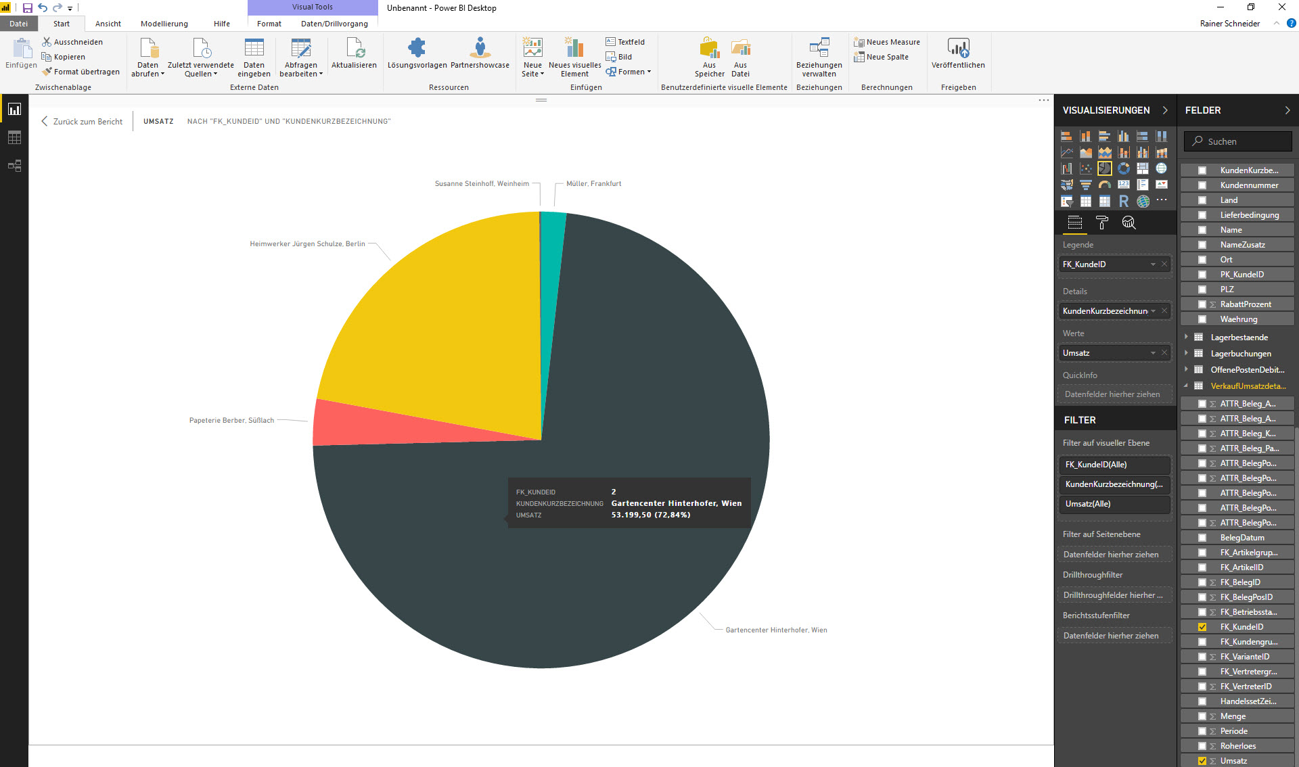Uncheck the FK_KundeID field checkbox
The width and height of the screenshot is (1299, 767).
point(1202,627)
